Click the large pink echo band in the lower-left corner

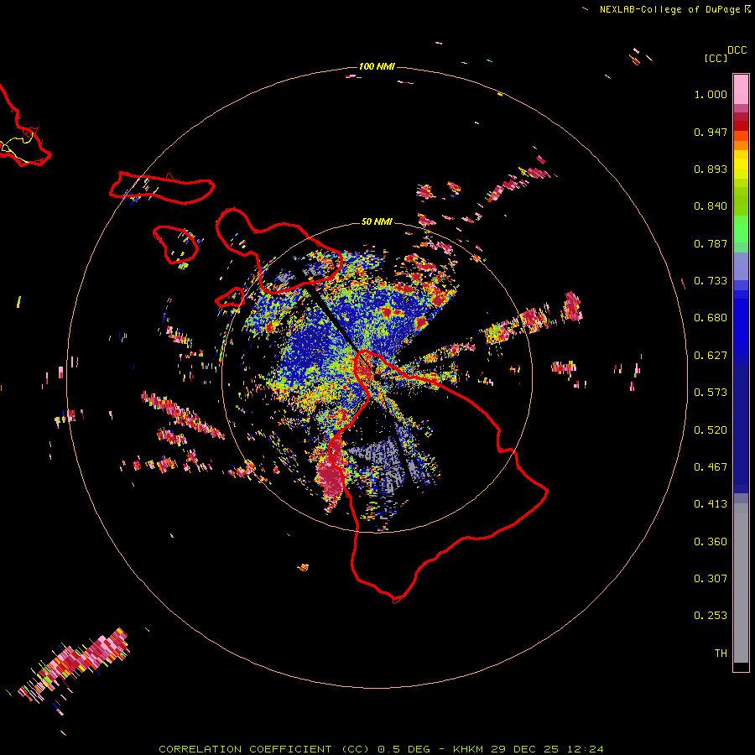(x=75, y=665)
